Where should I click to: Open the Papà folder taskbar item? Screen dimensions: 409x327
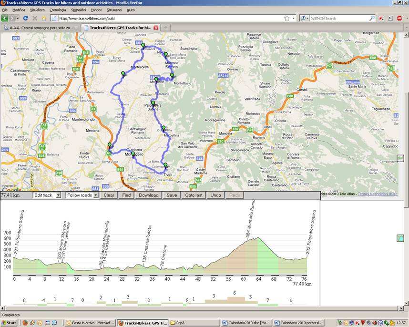pos(194,323)
